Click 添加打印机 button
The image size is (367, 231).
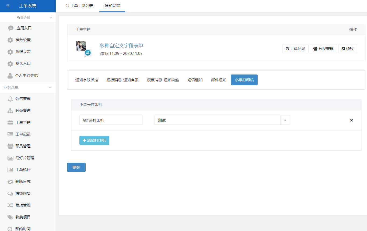[94, 140]
